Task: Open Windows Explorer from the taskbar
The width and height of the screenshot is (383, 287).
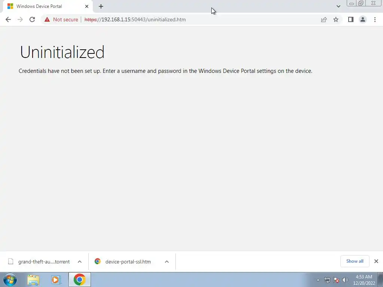Action: 33,280
